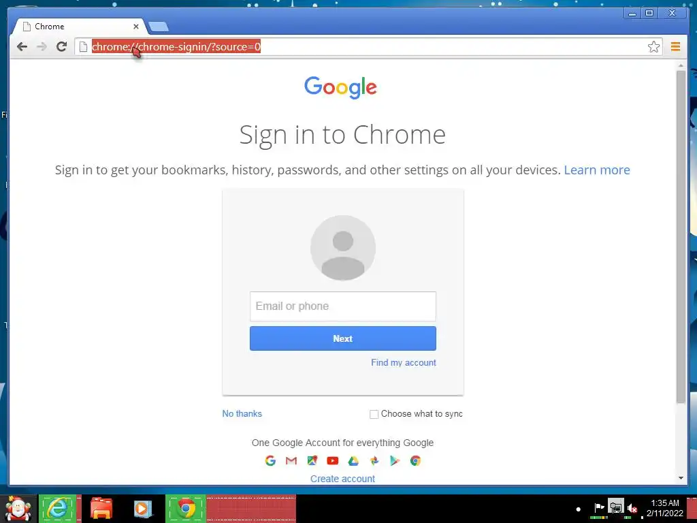Click the Google Drive icon
The width and height of the screenshot is (697, 523).
[353, 461]
